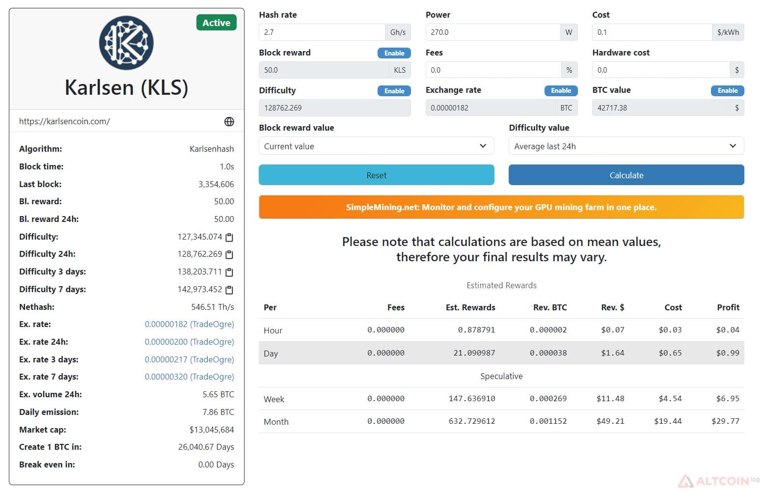Focus the Fees percent field

[x=493, y=70]
